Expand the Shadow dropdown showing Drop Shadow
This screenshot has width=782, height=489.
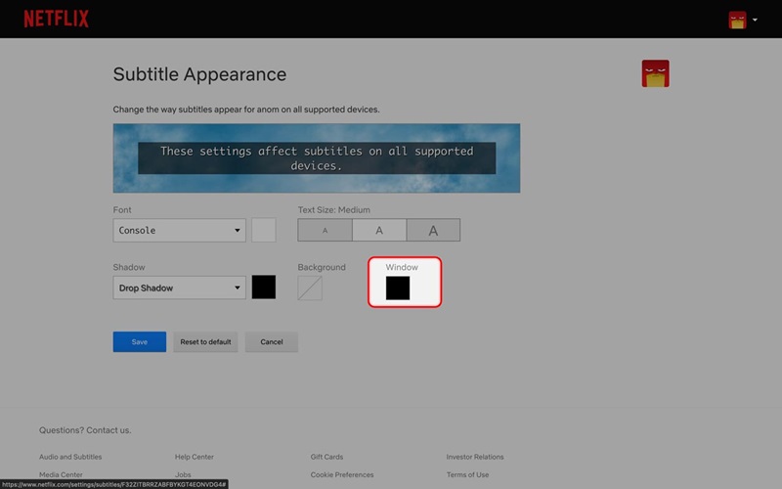pos(180,288)
